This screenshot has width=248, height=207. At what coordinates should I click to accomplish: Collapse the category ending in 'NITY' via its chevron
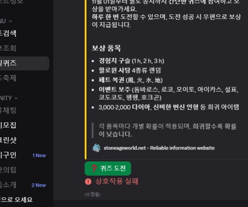pyautogui.click(x=16, y=98)
